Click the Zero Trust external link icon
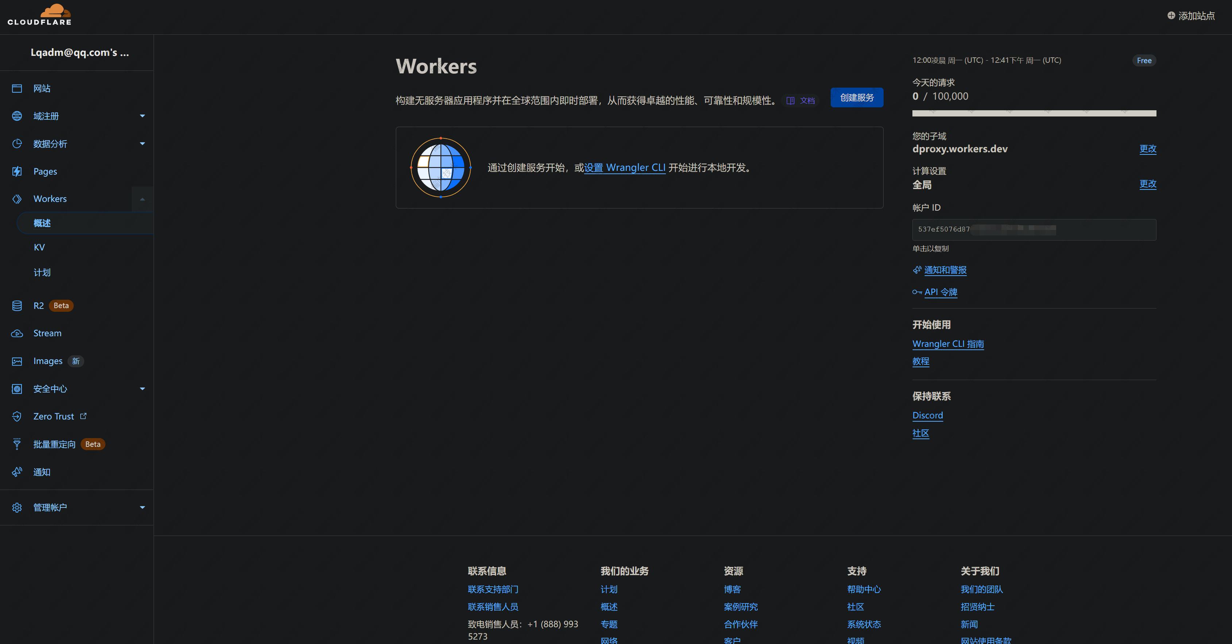Screen dimensions: 1232x644 pyautogui.click(x=83, y=416)
